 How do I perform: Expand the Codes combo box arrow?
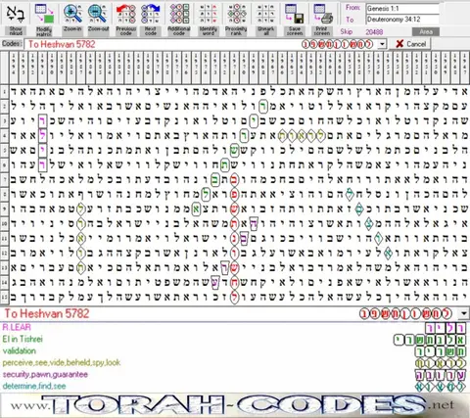382,44
